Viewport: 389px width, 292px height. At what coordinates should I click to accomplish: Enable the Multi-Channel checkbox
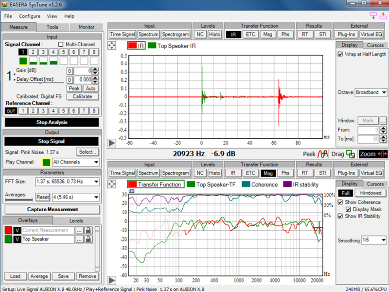pyautogui.click(x=61, y=44)
